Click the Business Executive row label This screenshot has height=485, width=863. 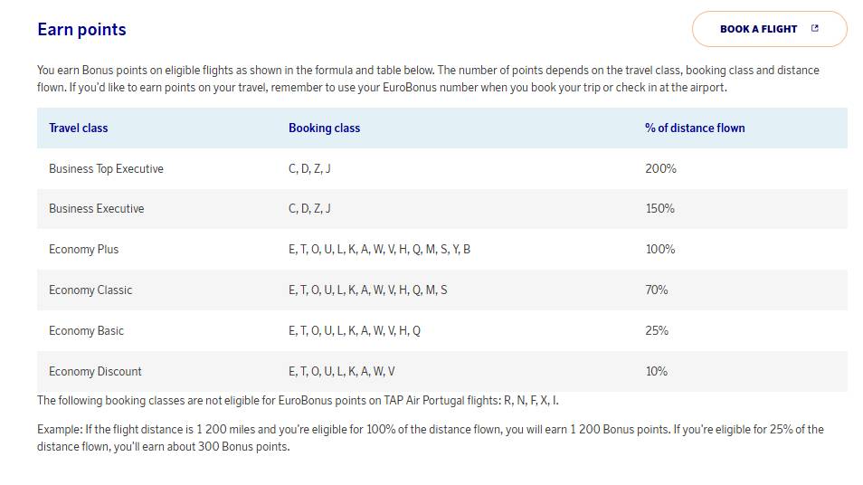tap(96, 209)
